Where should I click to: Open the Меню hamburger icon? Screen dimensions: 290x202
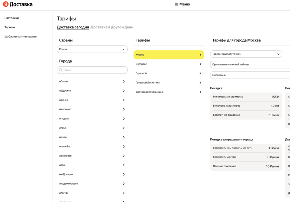[176, 5]
